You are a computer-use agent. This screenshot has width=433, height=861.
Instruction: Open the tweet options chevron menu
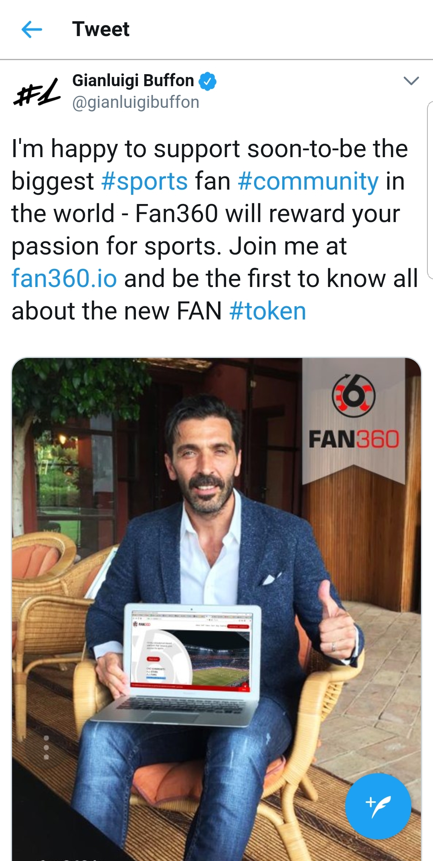point(411,81)
